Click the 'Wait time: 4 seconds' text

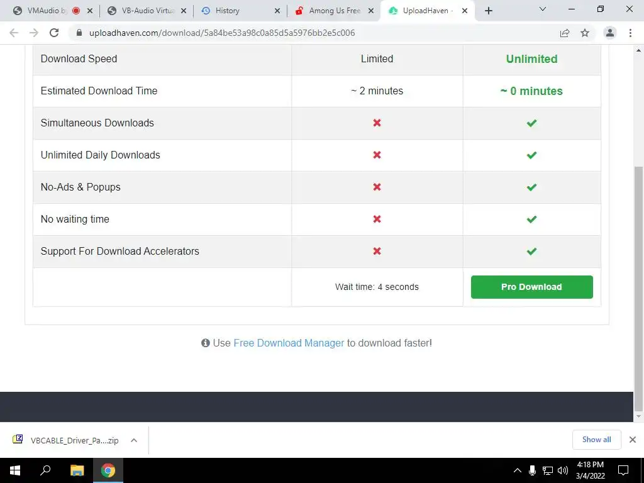pos(377,287)
